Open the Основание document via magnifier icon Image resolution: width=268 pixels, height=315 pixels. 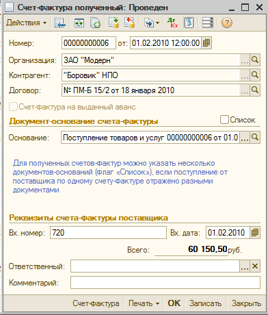(x=255, y=138)
